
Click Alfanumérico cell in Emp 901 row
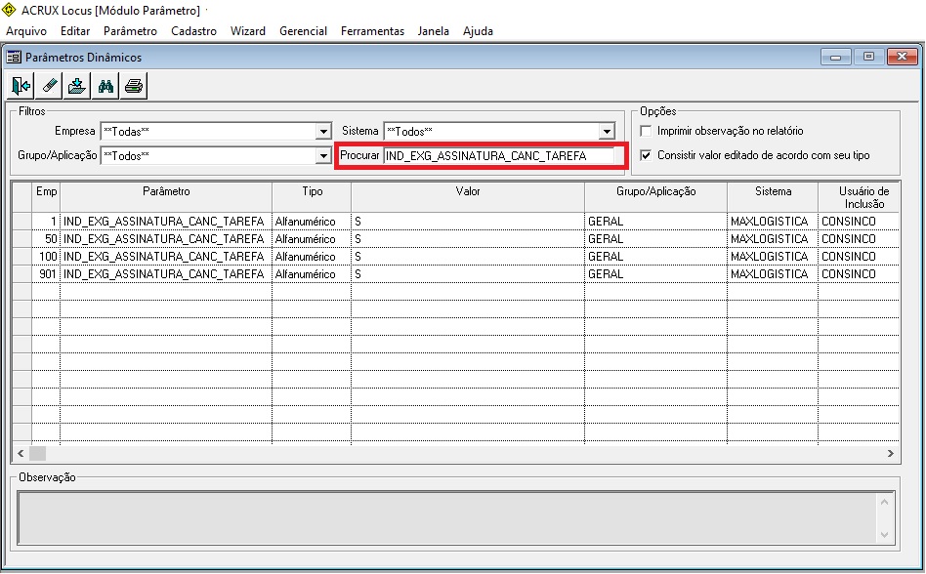point(312,274)
